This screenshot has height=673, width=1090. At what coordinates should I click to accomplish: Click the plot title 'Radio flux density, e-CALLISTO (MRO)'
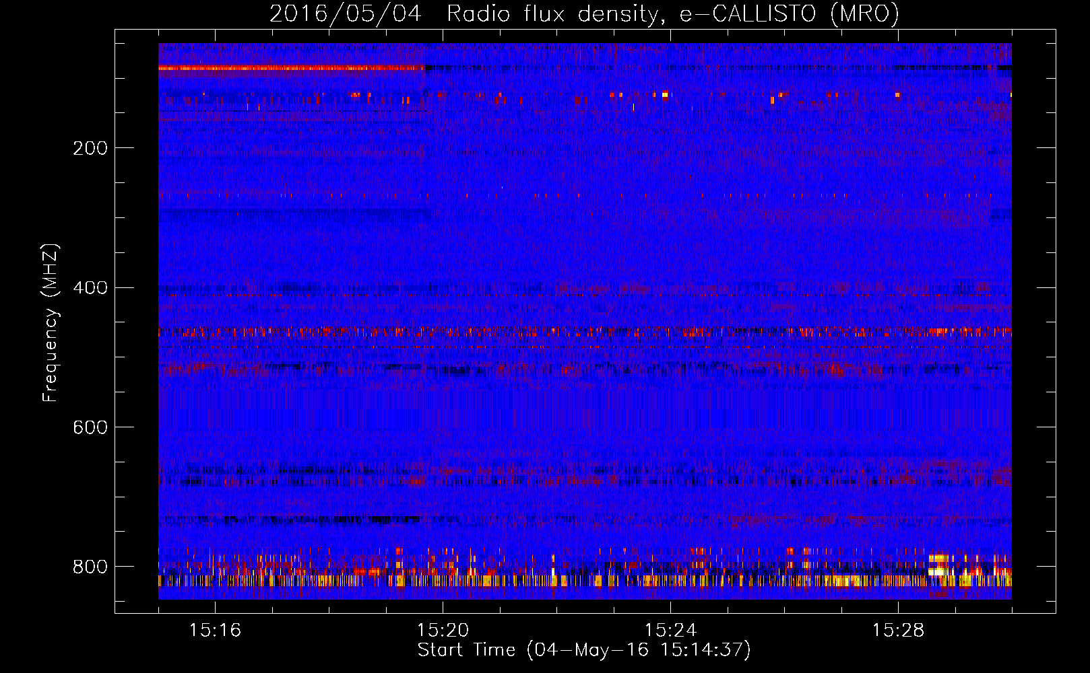673,13
